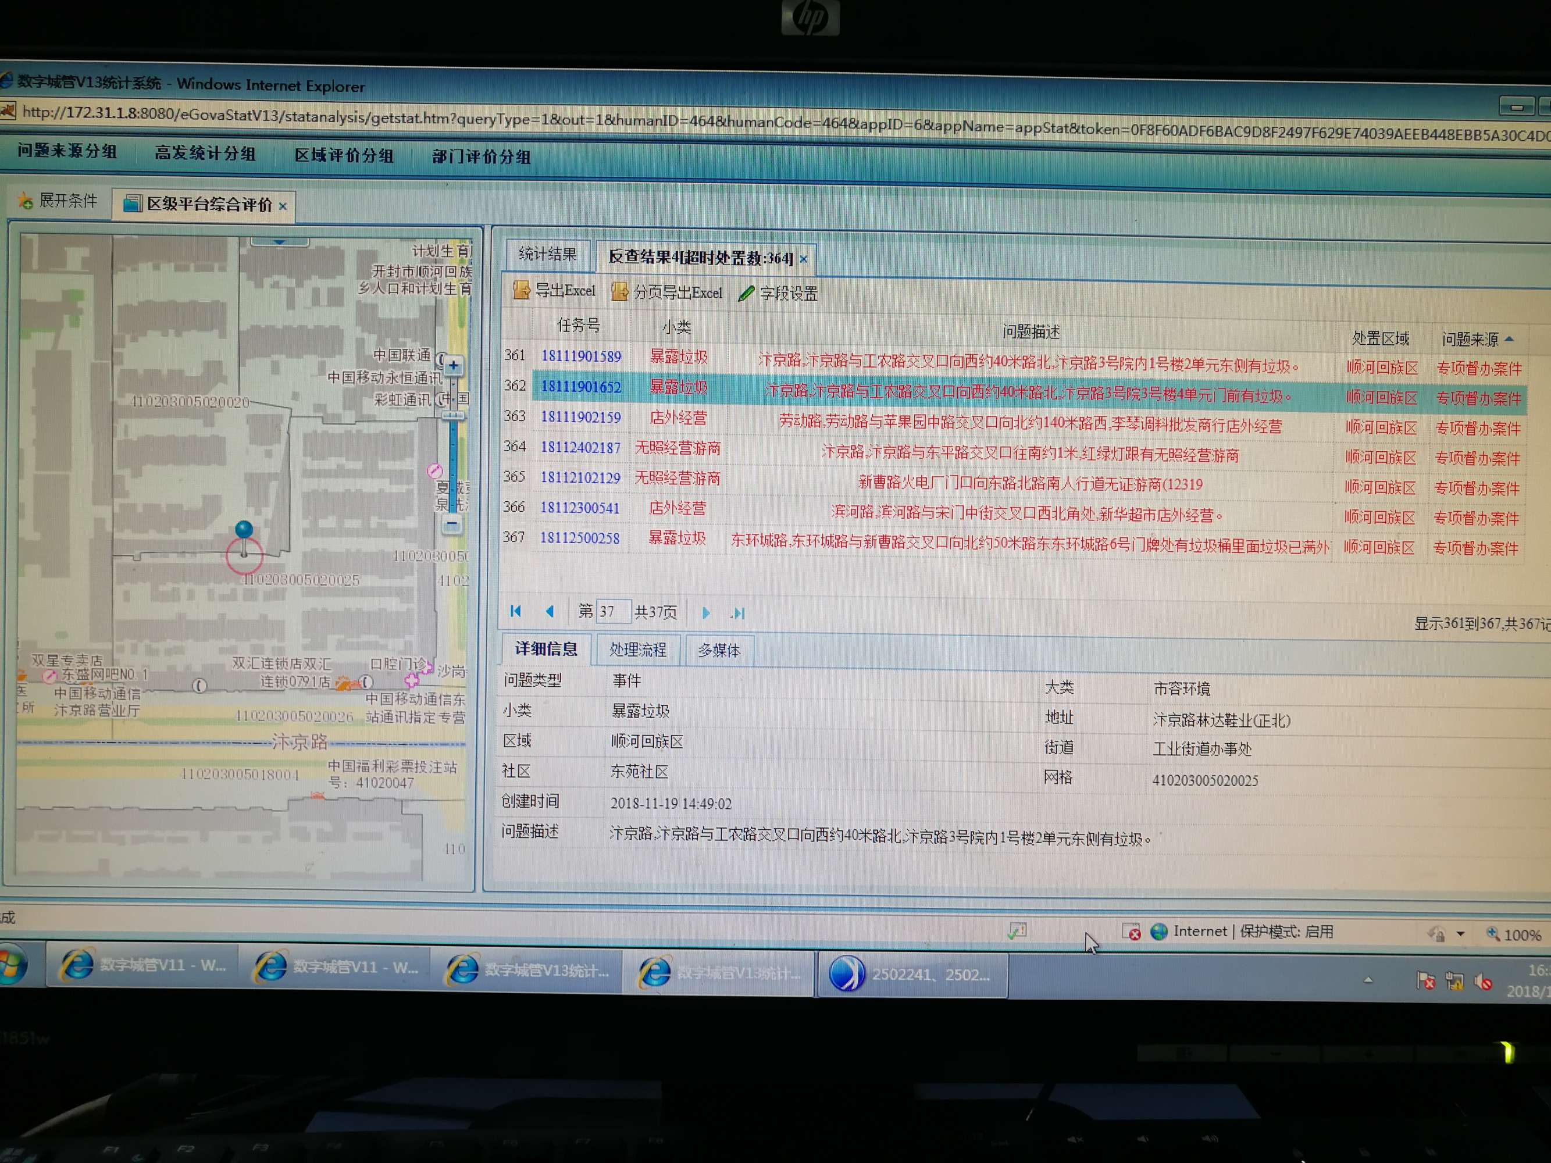Go to first page of results
1551x1163 pixels.
pos(515,611)
